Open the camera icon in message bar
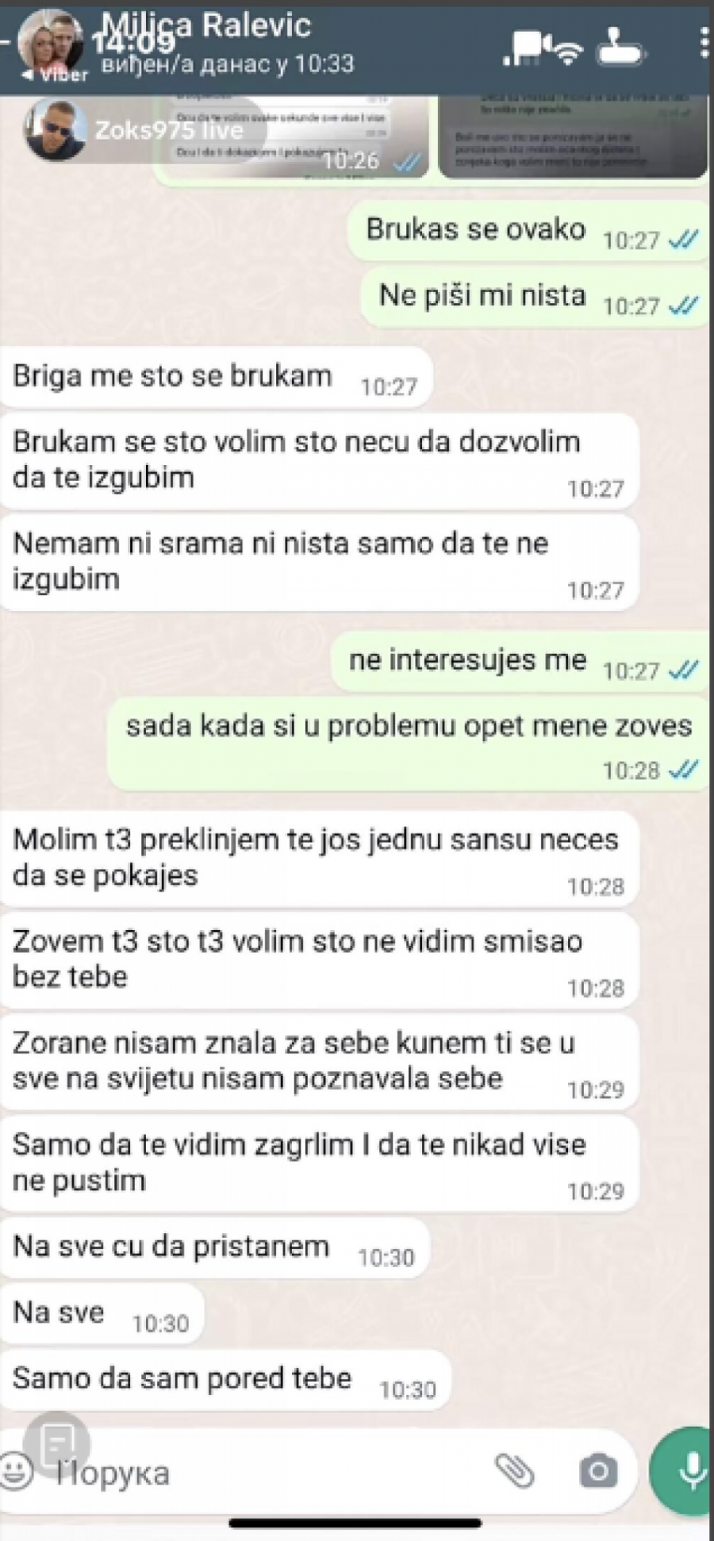 pos(598,1471)
